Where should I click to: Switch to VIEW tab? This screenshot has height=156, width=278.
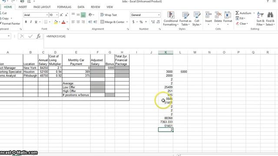pyautogui.click(x=110, y=7)
